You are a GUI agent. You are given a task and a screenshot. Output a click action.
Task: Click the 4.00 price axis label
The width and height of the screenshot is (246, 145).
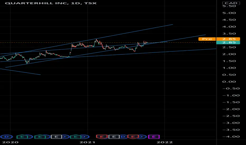pyautogui.click(x=229, y=27)
